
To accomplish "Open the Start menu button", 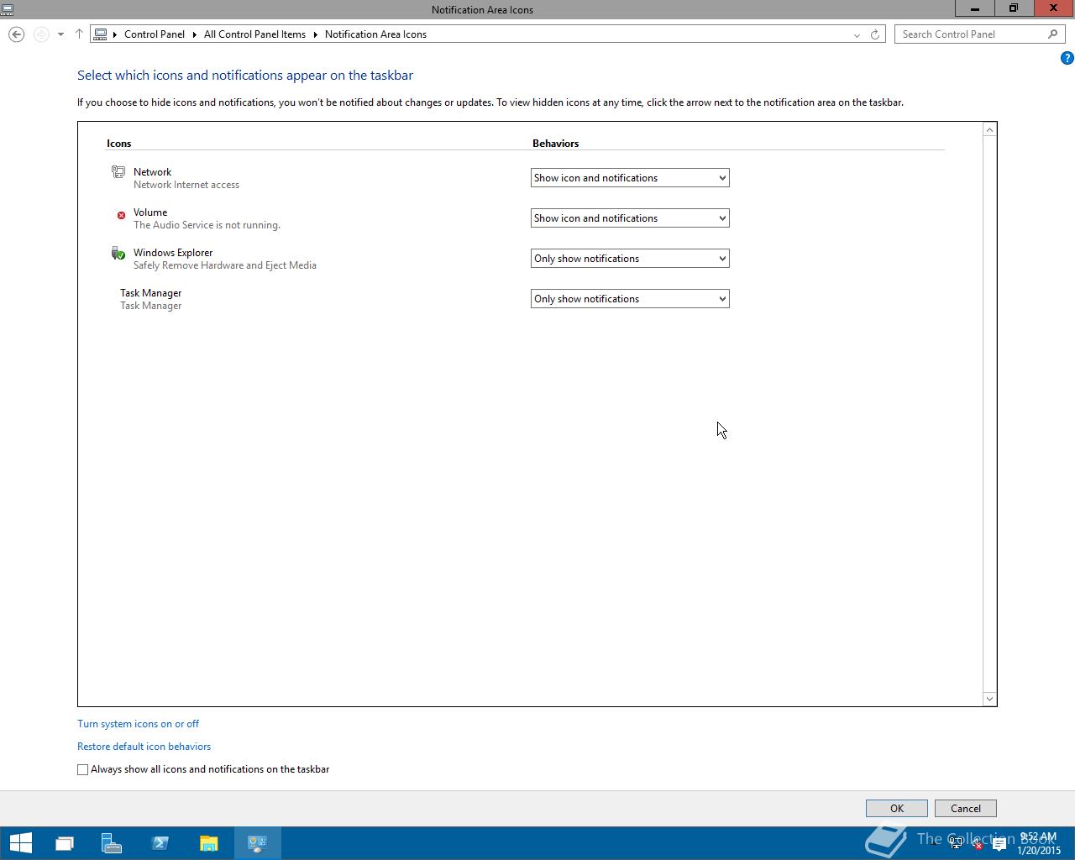I will 20,843.
